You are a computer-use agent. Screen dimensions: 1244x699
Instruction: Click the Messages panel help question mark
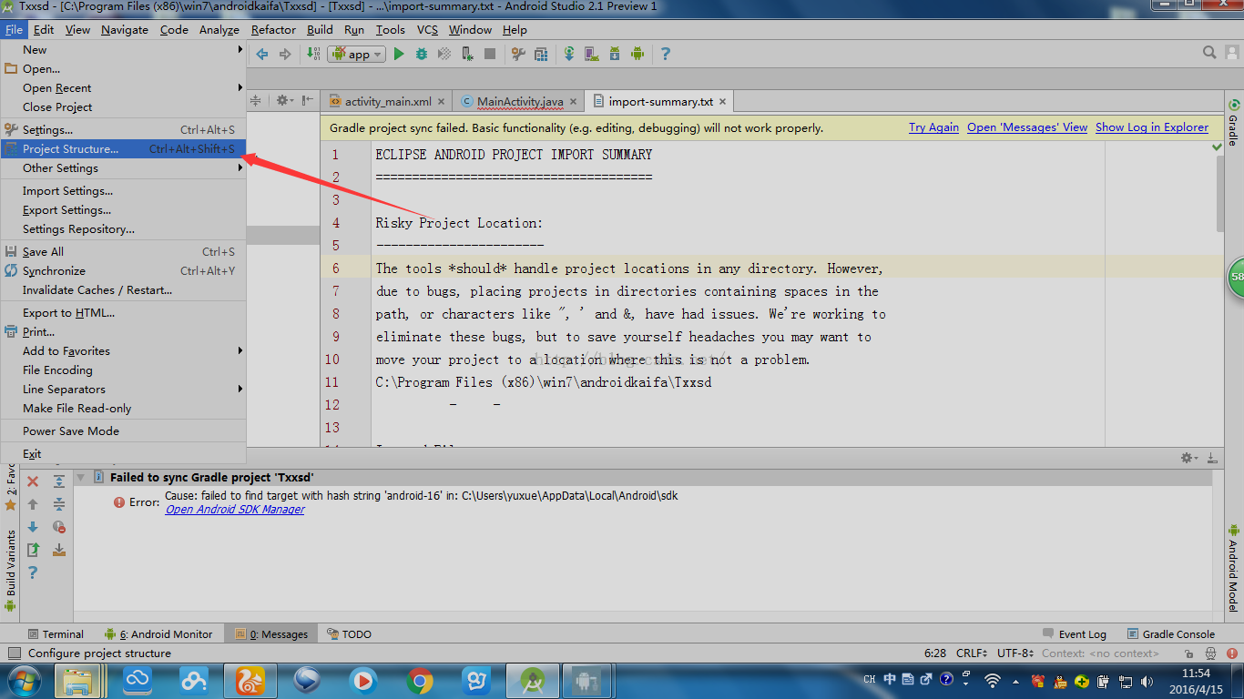(33, 572)
